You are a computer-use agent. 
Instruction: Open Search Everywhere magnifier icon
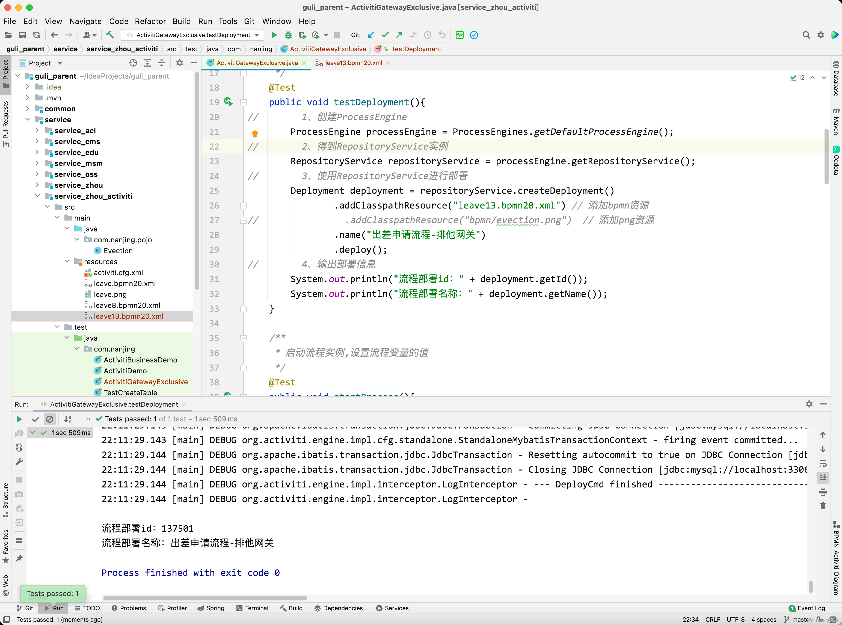tap(806, 35)
